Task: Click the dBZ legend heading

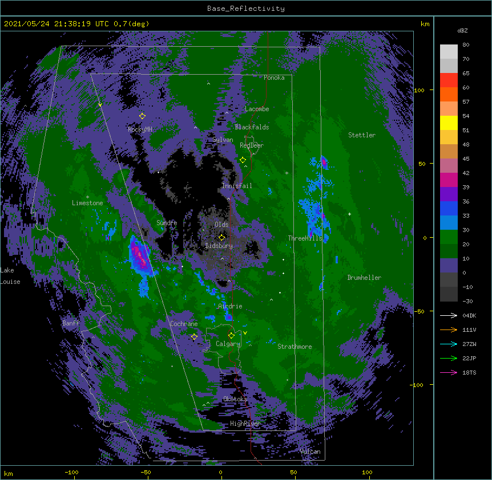Action: click(462, 31)
